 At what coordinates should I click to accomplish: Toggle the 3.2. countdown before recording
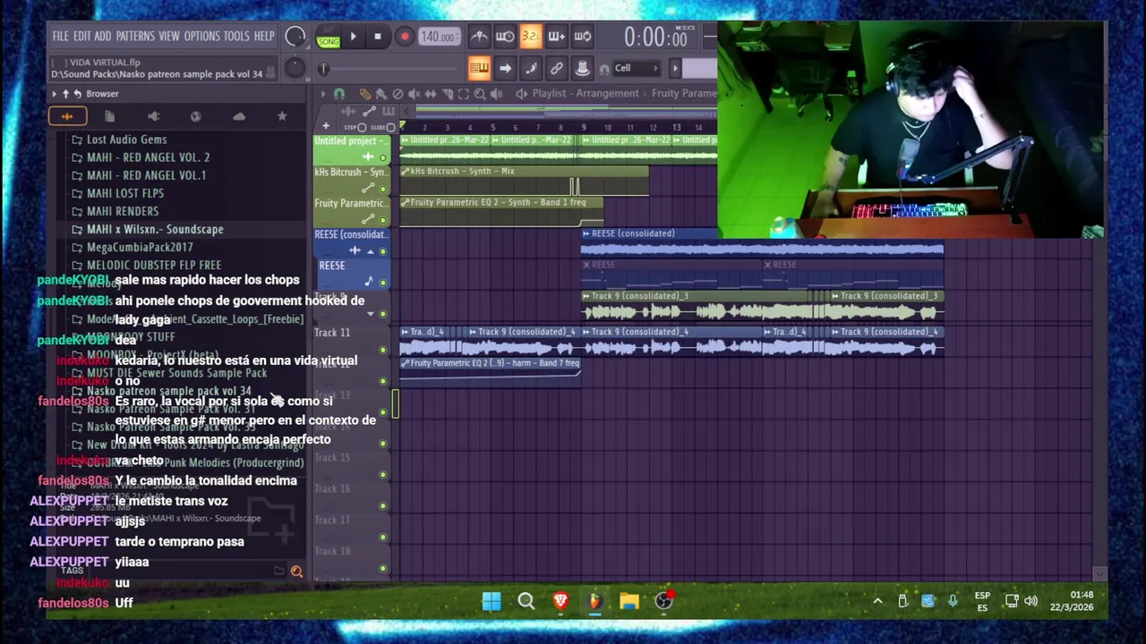click(x=531, y=37)
